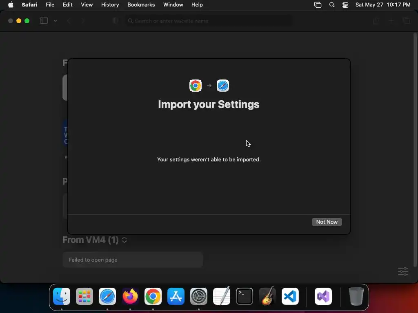This screenshot has width=418, height=313.
Task: Launch Google Chrome from the dock
Action: click(x=153, y=296)
